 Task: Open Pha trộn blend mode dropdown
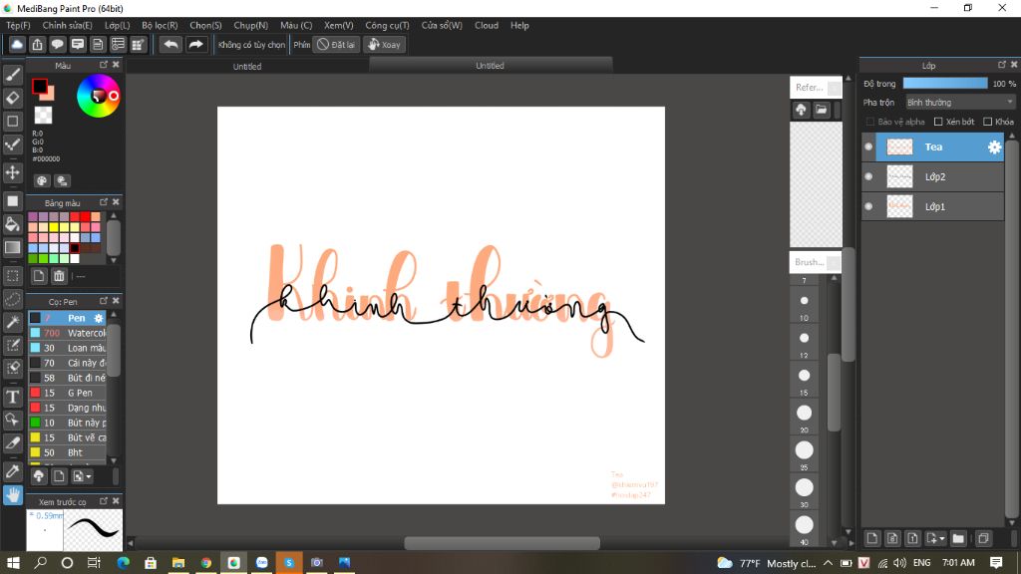pyautogui.click(x=960, y=103)
